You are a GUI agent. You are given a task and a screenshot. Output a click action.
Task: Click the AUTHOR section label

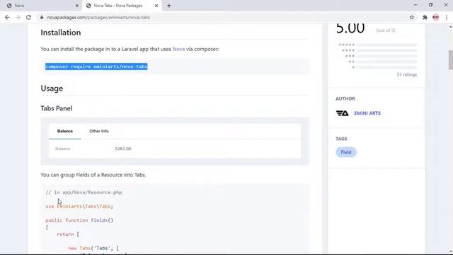(345, 99)
